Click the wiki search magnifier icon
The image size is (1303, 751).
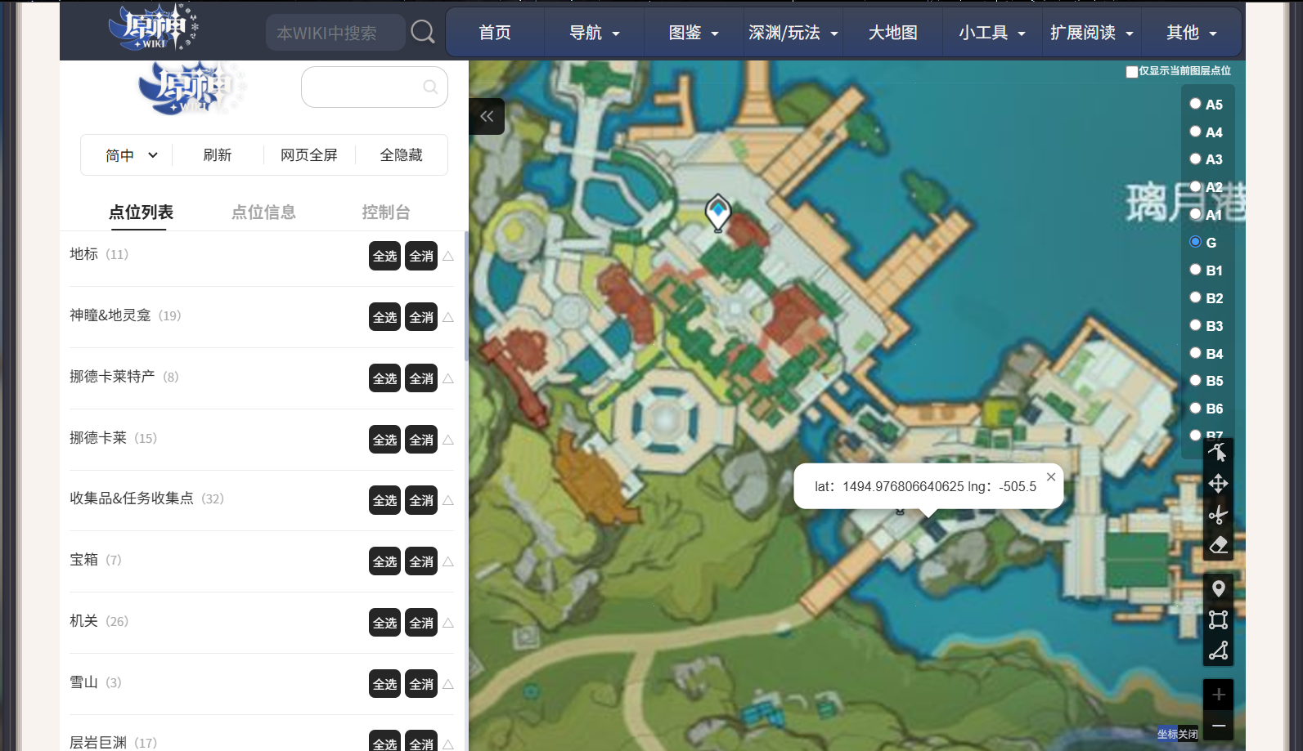(x=423, y=32)
